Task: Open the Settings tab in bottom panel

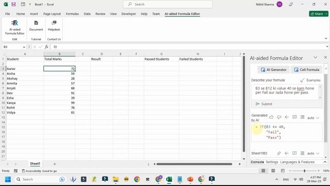Action: [272, 162]
